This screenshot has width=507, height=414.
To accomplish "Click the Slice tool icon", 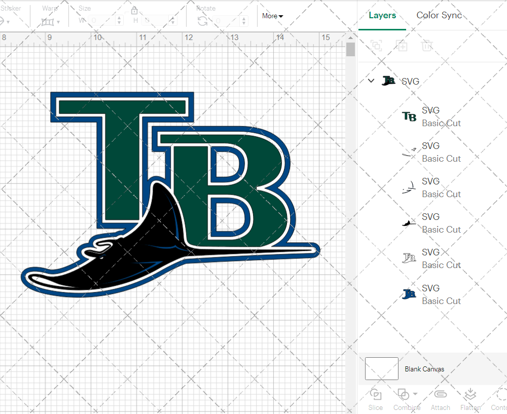I will pyautogui.click(x=375, y=395).
